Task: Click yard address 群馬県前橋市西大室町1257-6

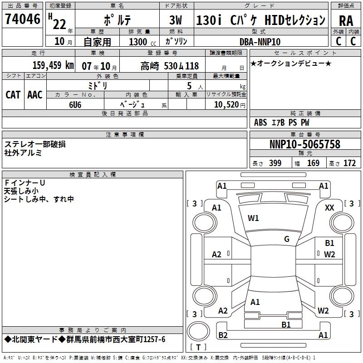Action: (x=116, y=339)
